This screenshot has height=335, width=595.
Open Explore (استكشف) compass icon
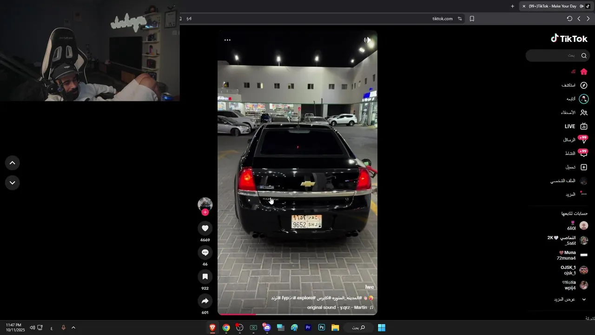pyautogui.click(x=584, y=85)
